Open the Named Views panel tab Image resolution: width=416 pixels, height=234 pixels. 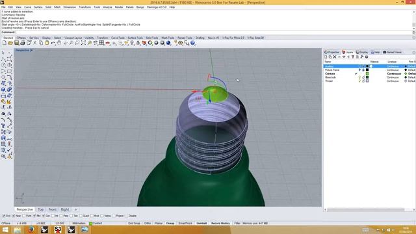(x=392, y=52)
